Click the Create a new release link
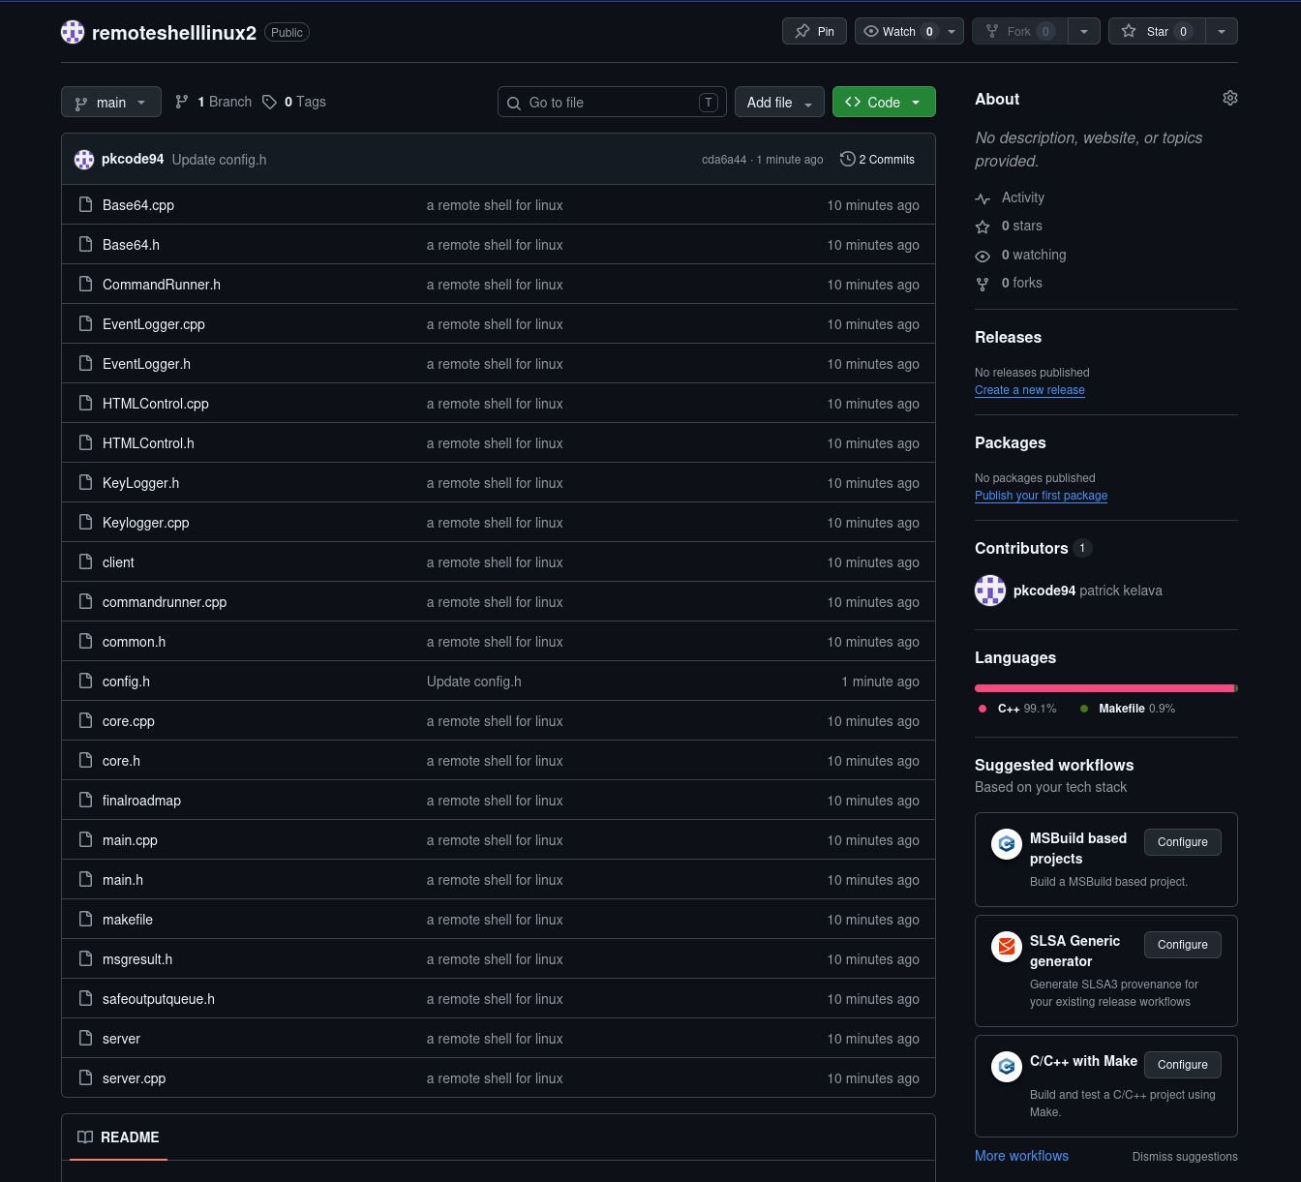Screen dimensions: 1301x1182 tap(1030, 390)
